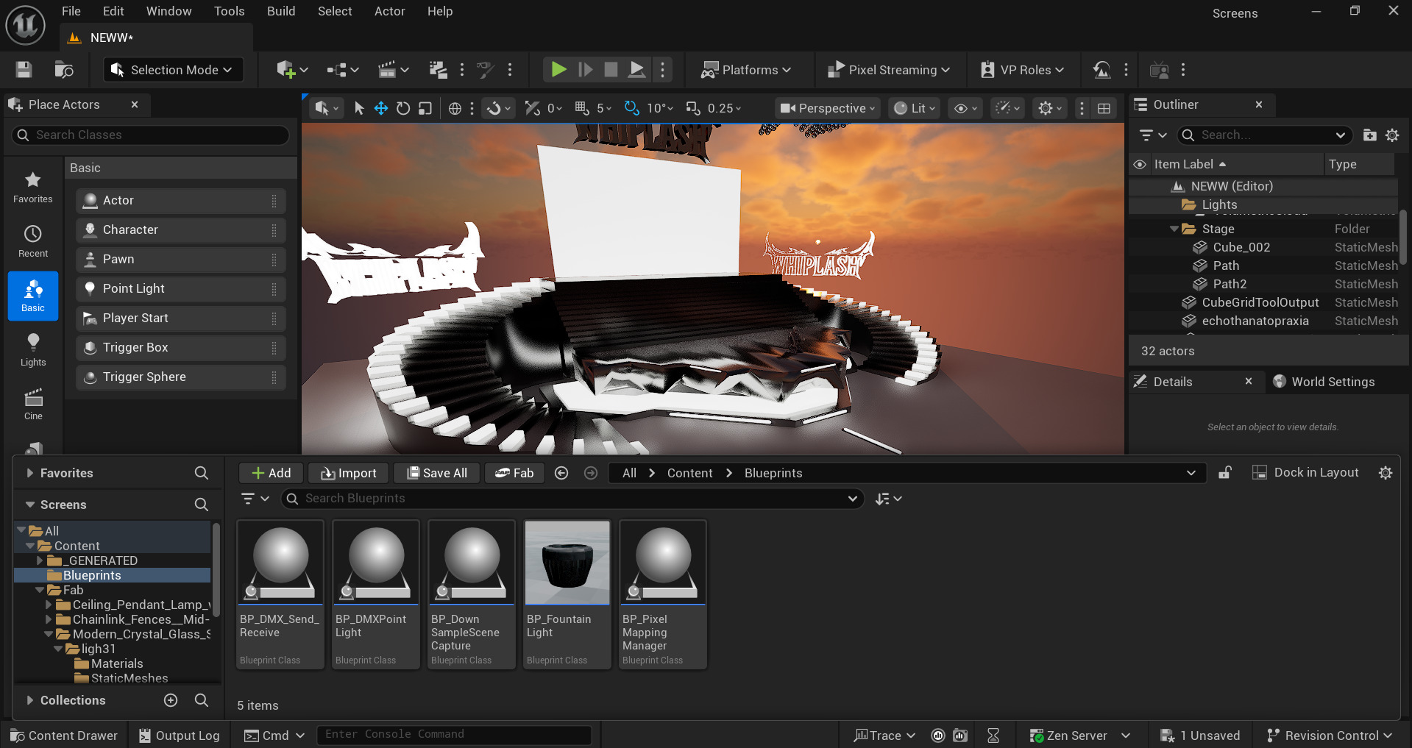Click Save All in Content Browser
The image size is (1412, 748).
436,473
